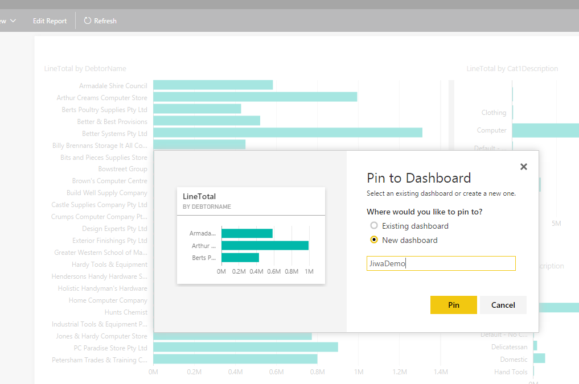The width and height of the screenshot is (579, 384).
Task: Click Edit Report in the toolbar
Action: point(50,21)
